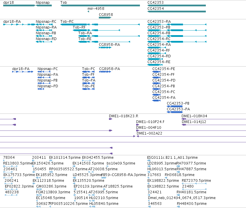Select the dpr18-PA protein feature

(23, 72)
